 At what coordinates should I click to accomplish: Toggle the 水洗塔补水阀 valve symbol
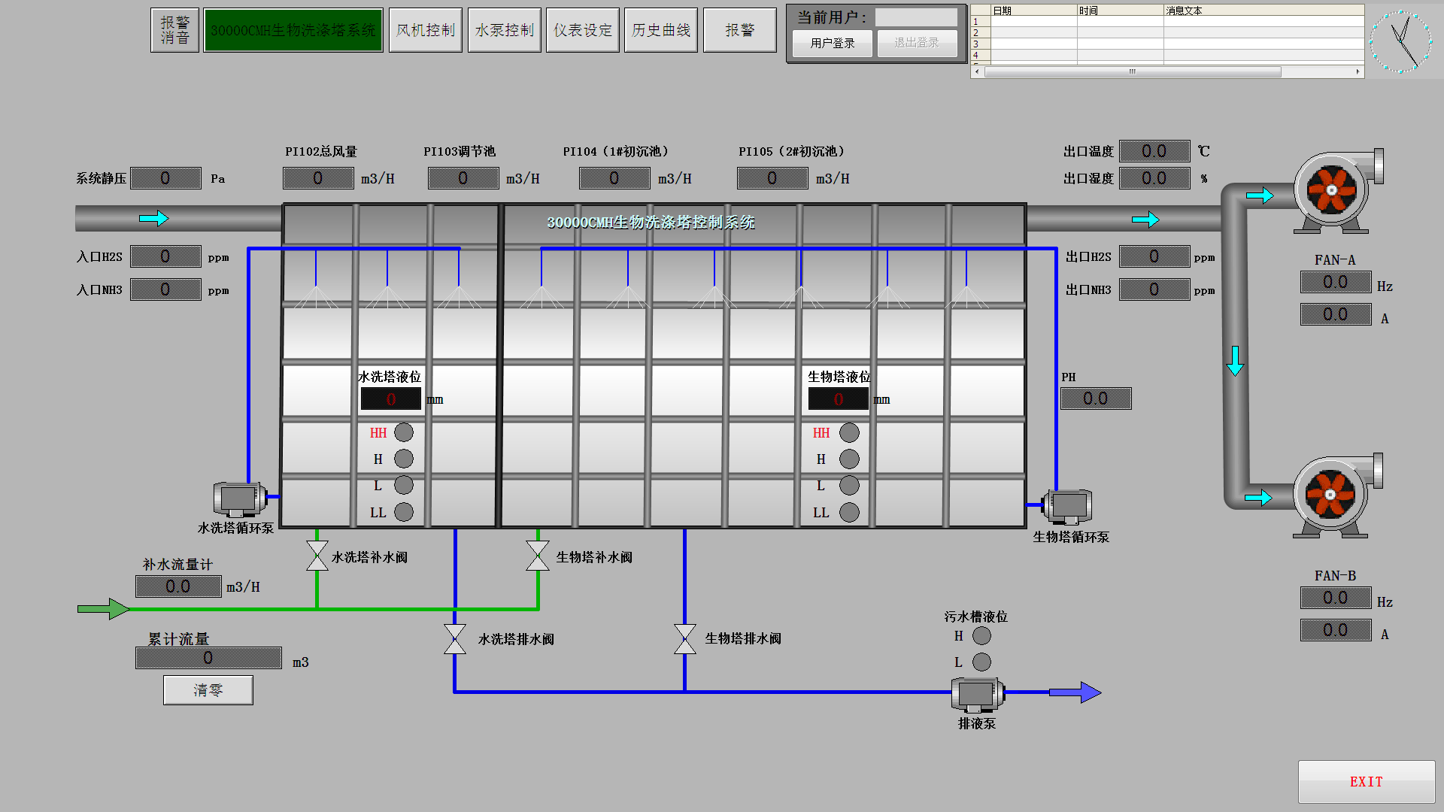coord(317,556)
